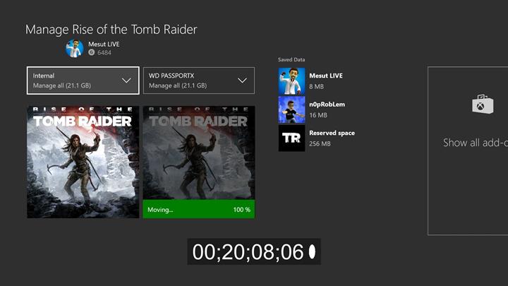Click the Store bag icon

[483, 105]
